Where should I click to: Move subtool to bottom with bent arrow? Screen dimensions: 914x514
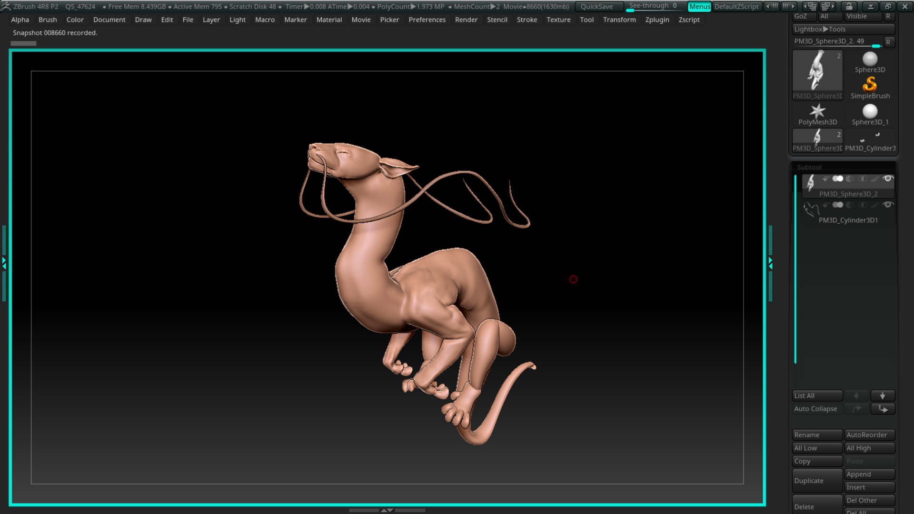[883, 409]
